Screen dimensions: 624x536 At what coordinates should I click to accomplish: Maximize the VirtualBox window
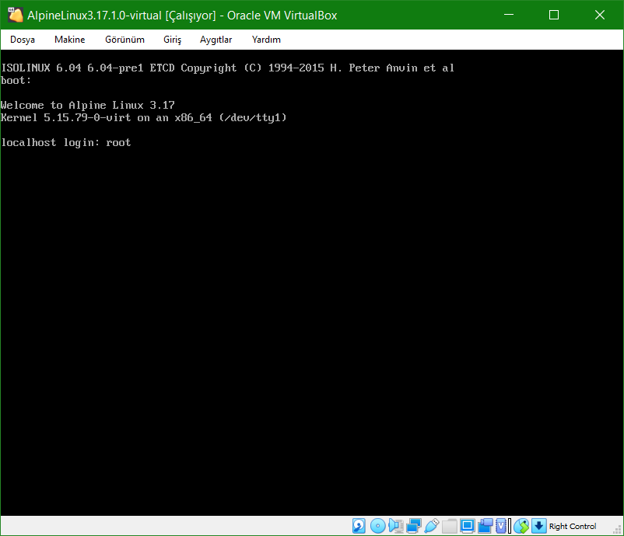tap(554, 15)
